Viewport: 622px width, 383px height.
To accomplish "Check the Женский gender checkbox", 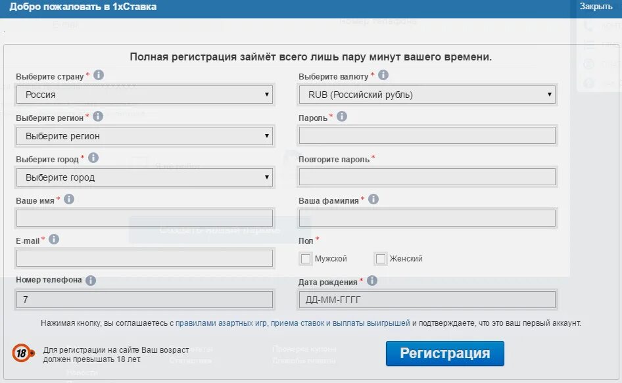I will click(381, 259).
